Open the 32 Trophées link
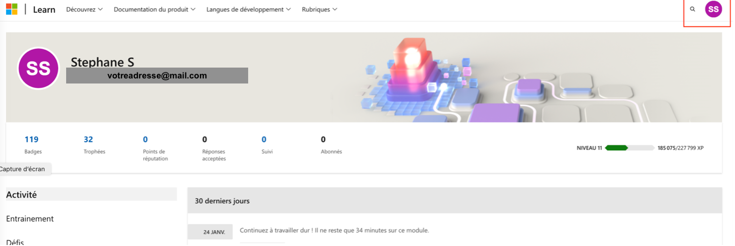Image resolution: width=735 pixels, height=246 pixels. click(x=89, y=140)
